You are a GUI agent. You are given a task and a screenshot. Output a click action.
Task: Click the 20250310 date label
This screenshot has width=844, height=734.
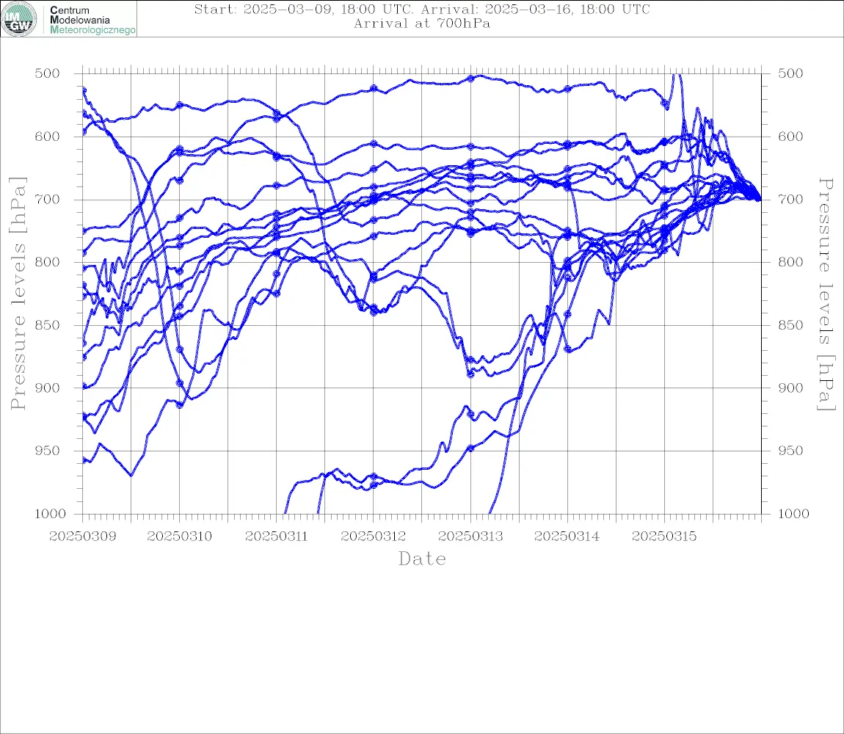[x=179, y=537]
